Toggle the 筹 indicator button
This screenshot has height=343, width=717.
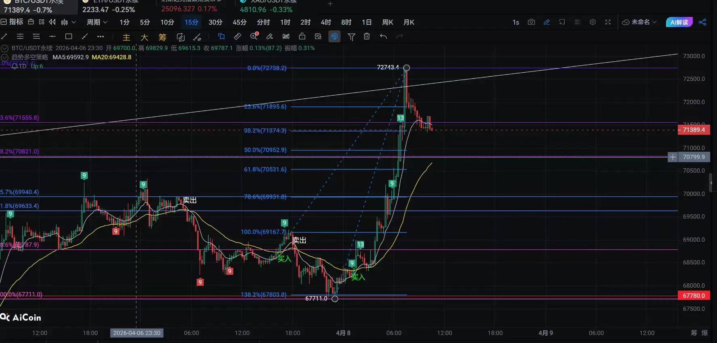pos(162,37)
